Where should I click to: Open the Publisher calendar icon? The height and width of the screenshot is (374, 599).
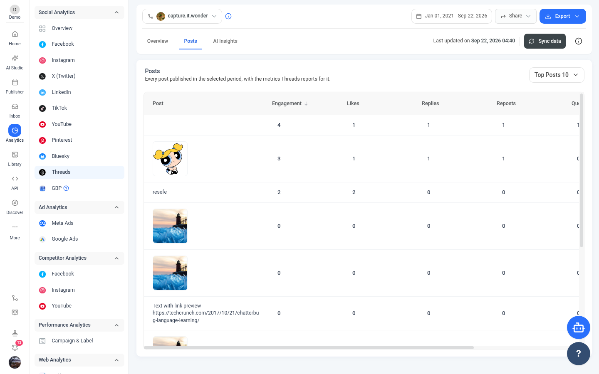click(15, 82)
